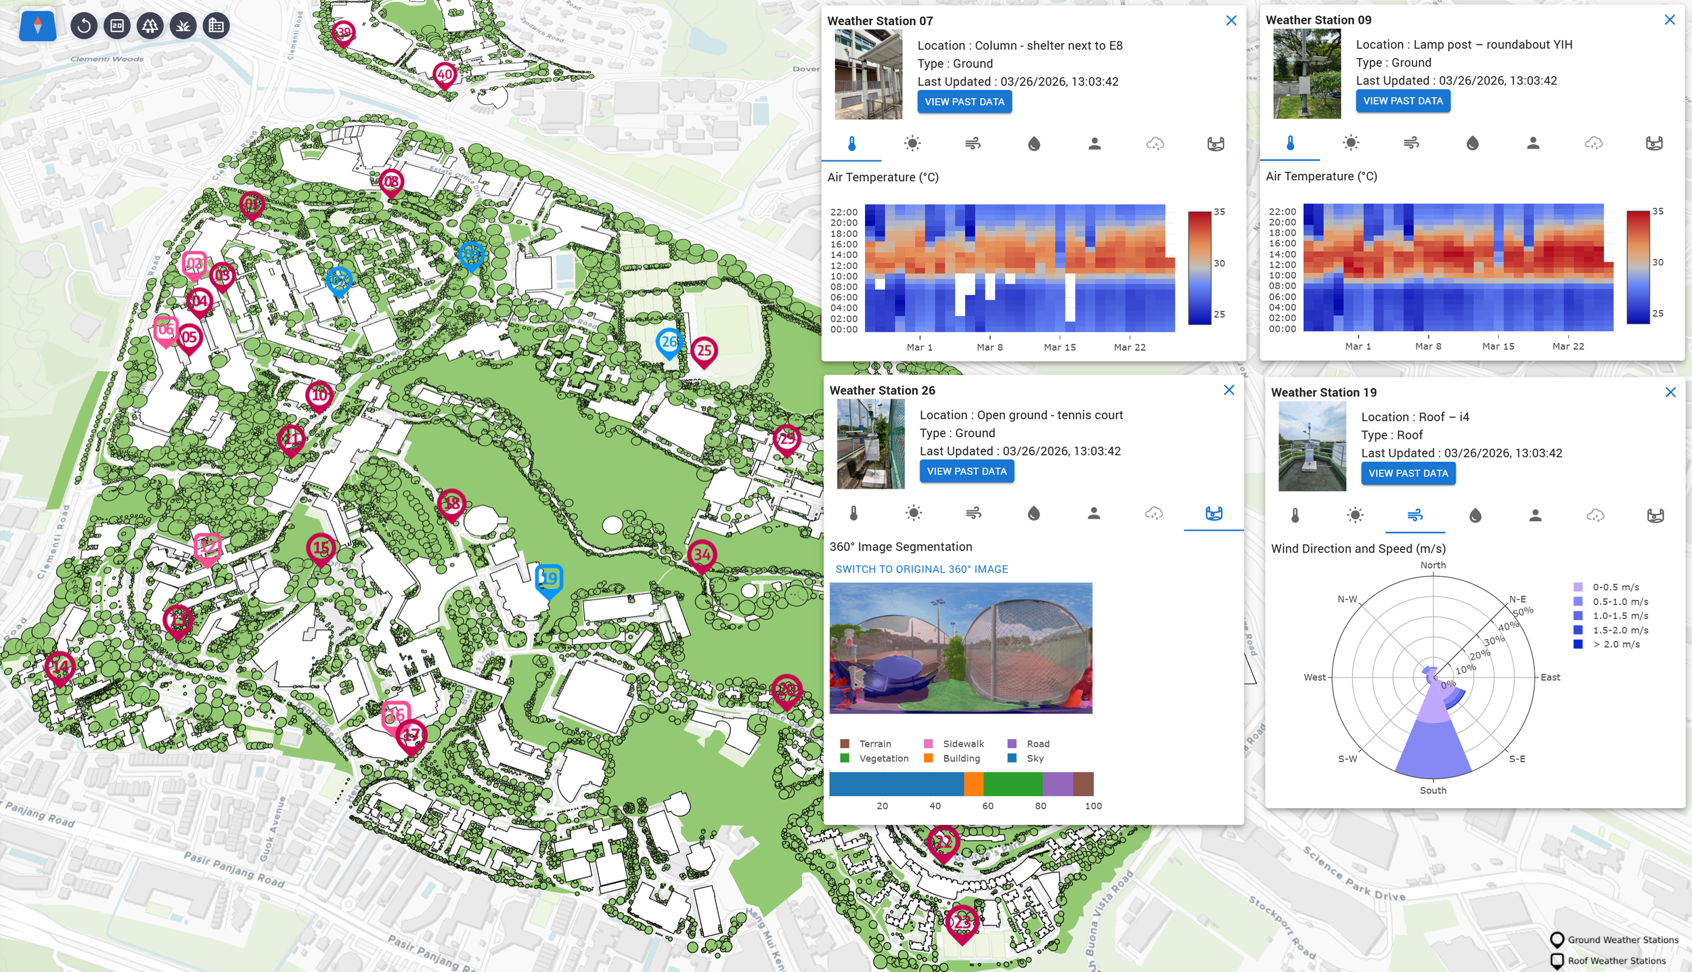This screenshot has height=972, width=1692.
Task: Open 360 image icon in Station 09
Action: (1654, 143)
